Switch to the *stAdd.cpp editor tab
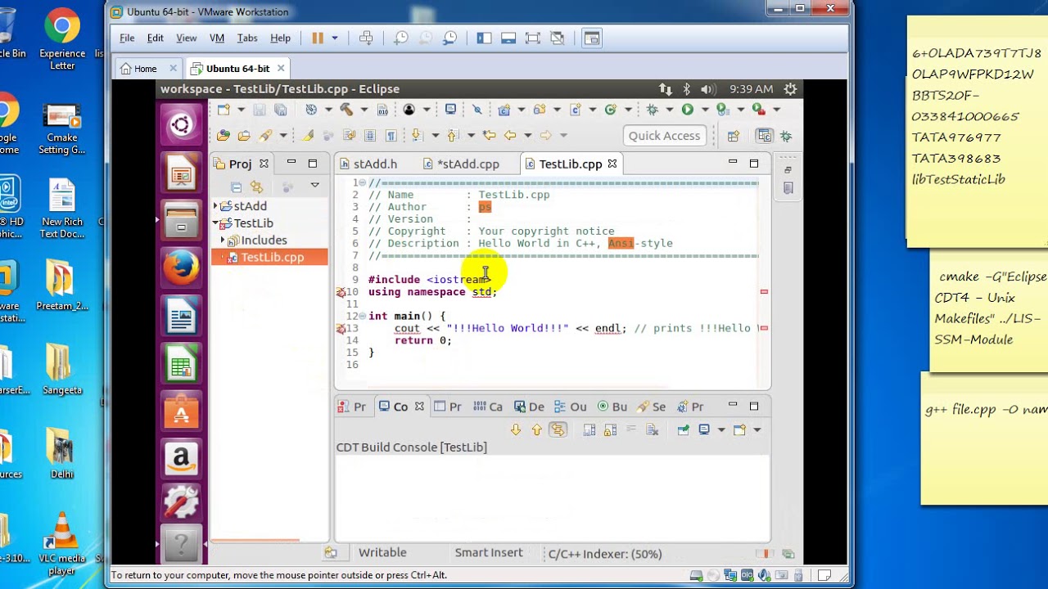The height and width of the screenshot is (589, 1048). click(461, 164)
